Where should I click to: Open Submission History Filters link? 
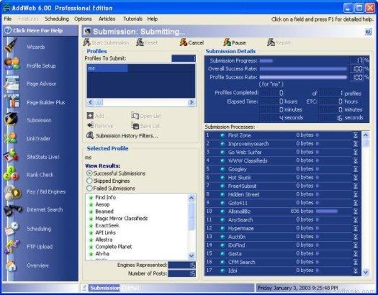point(127,136)
